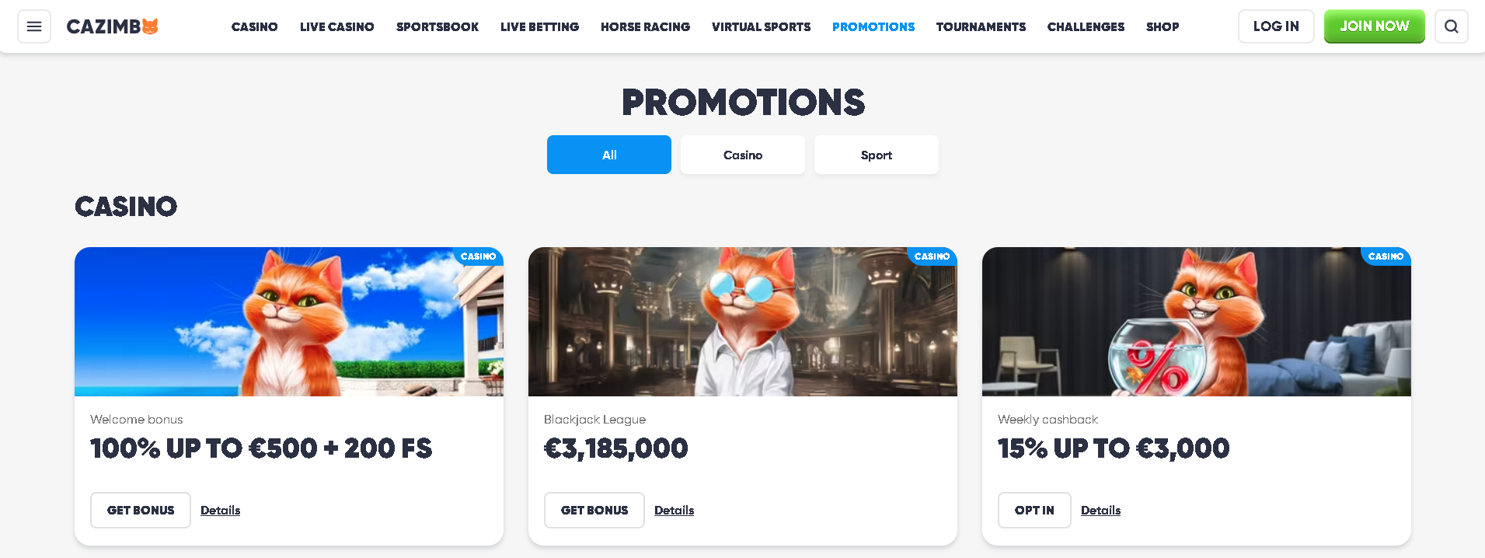Filter promotions by Sport
The image size is (1485, 558).
(x=877, y=155)
